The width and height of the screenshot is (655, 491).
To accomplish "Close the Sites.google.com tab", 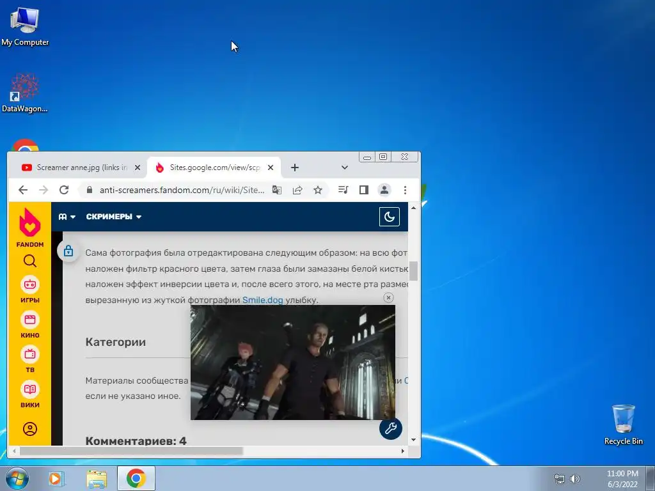I will (271, 168).
